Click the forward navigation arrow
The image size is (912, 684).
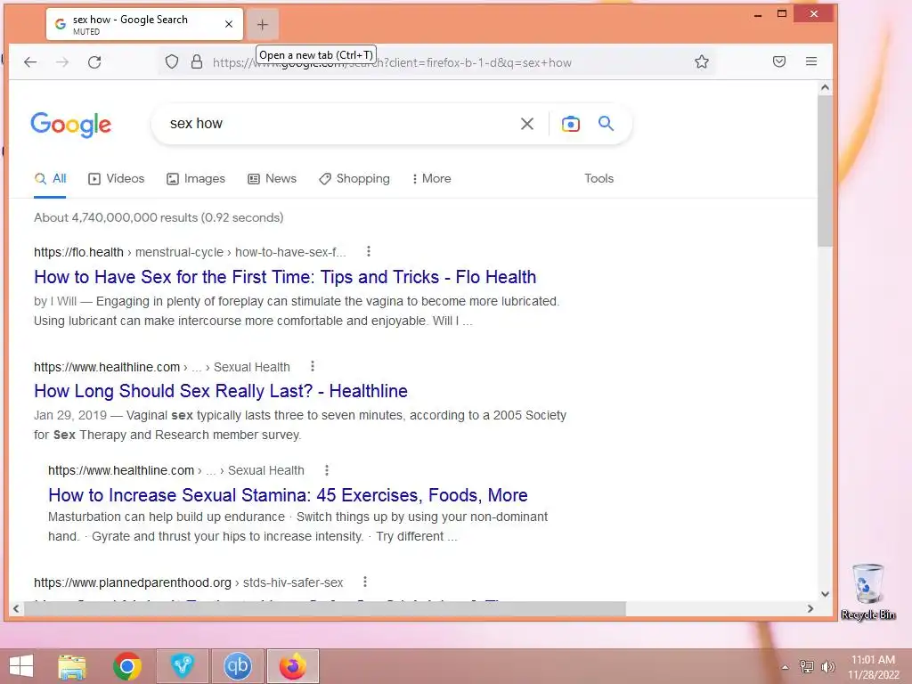click(x=62, y=61)
